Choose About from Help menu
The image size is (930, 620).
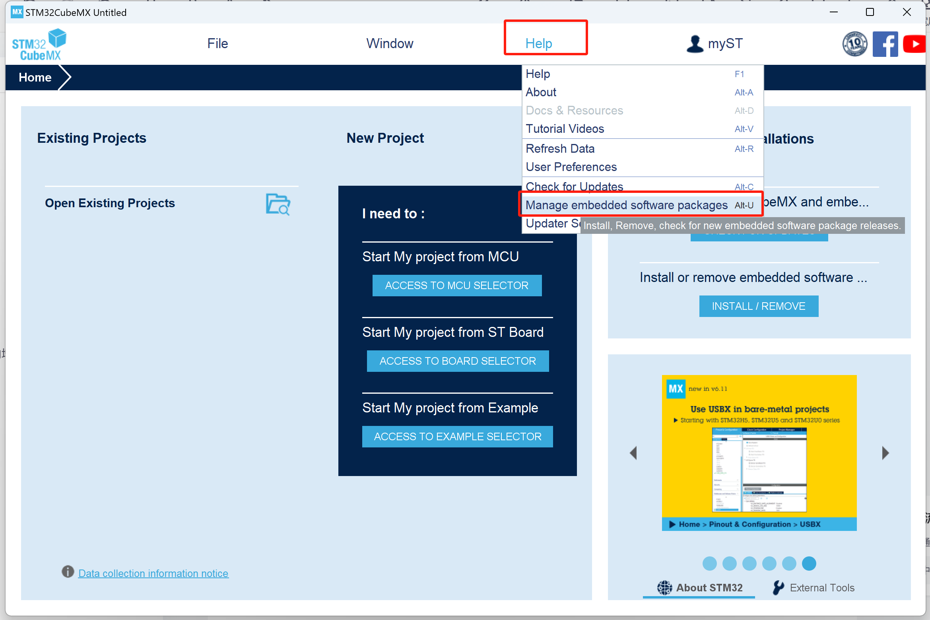tap(643, 92)
